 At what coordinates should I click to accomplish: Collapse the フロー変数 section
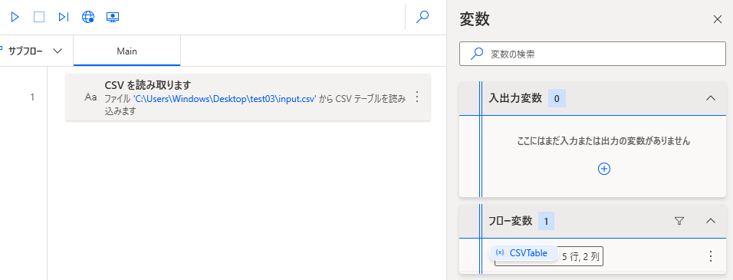coord(711,221)
